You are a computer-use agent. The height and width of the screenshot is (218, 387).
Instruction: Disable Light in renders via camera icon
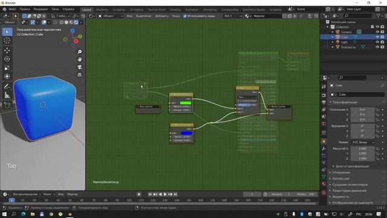(x=382, y=42)
